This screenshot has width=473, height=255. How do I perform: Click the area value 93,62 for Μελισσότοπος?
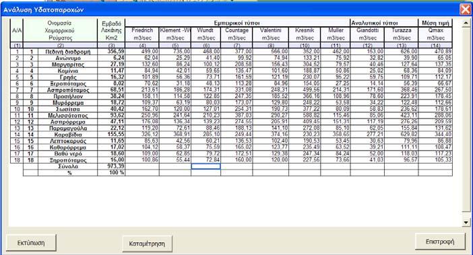click(117, 115)
